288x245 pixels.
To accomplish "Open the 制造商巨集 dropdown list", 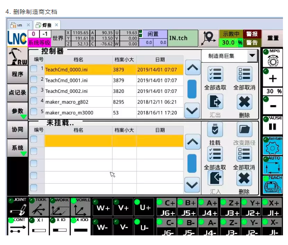I will tap(229, 56).
